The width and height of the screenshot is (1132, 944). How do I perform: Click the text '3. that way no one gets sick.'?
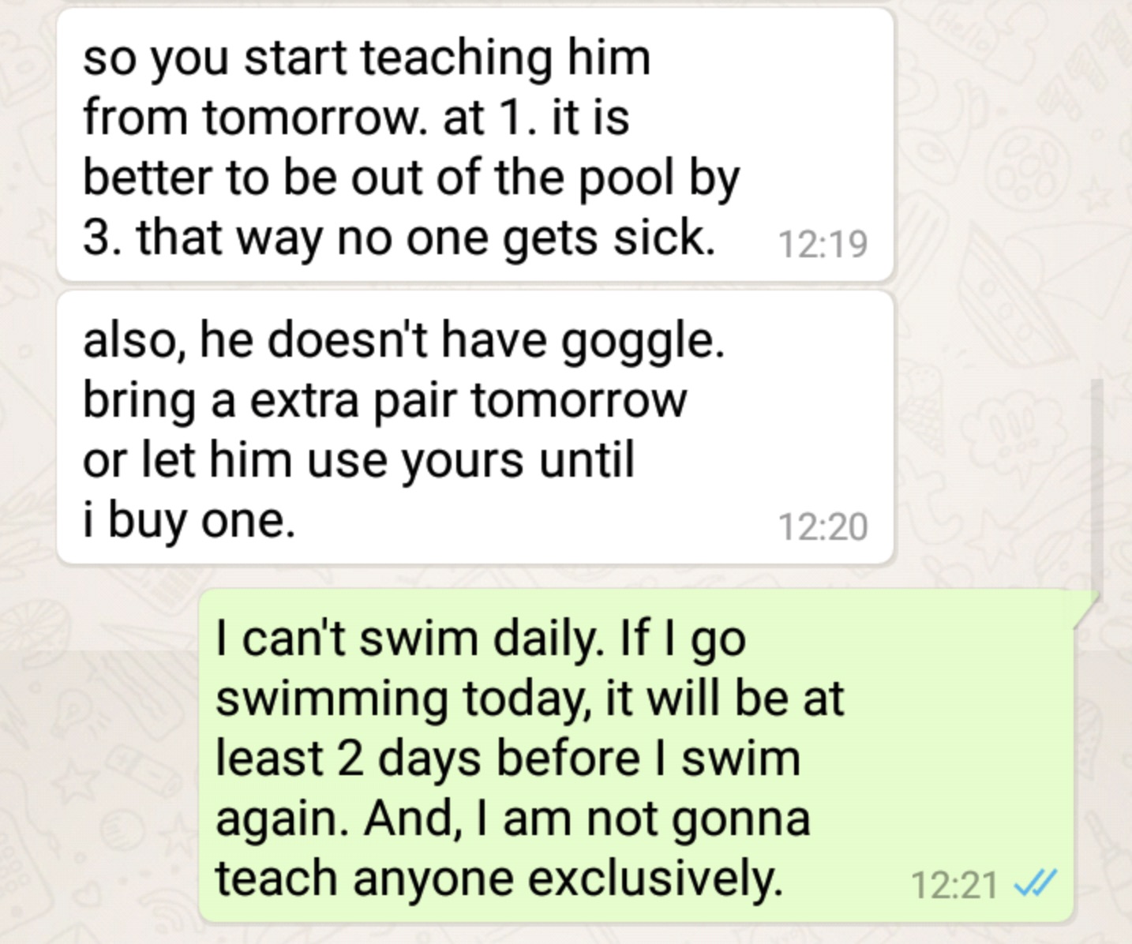pyautogui.click(x=399, y=238)
